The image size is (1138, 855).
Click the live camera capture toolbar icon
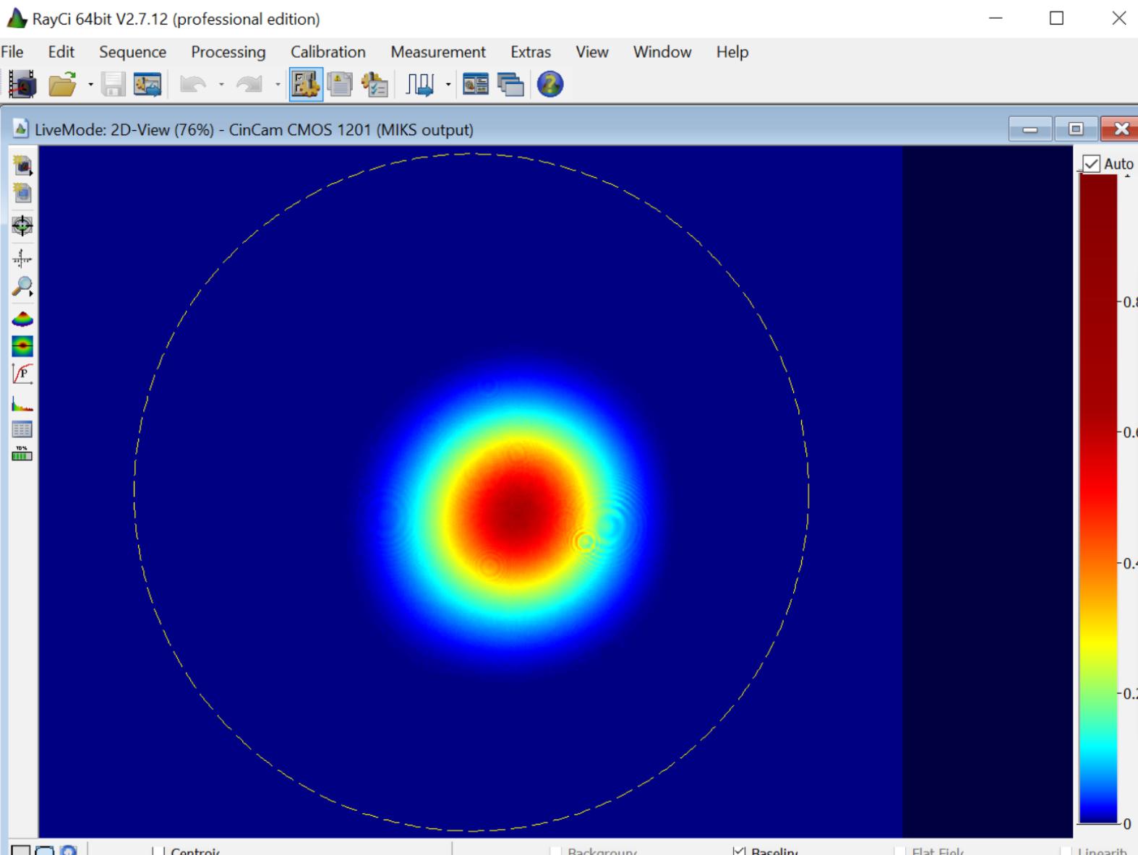[22, 85]
